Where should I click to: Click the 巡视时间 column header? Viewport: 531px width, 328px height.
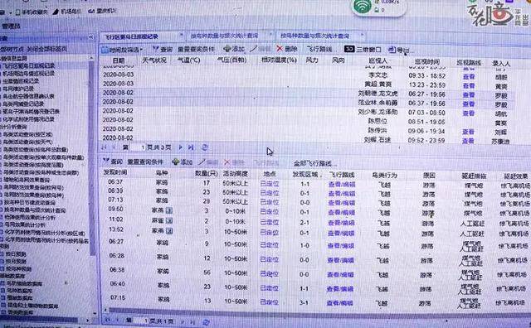pos(427,62)
